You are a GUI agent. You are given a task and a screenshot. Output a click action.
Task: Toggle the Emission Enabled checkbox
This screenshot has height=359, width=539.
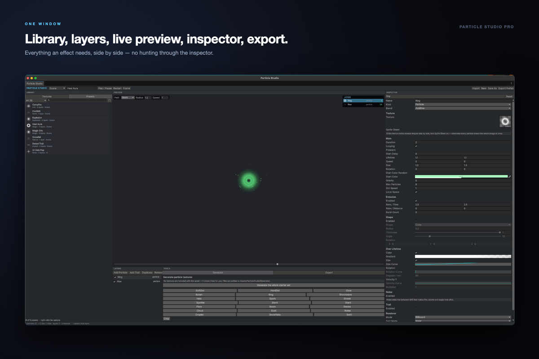pos(416,201)
